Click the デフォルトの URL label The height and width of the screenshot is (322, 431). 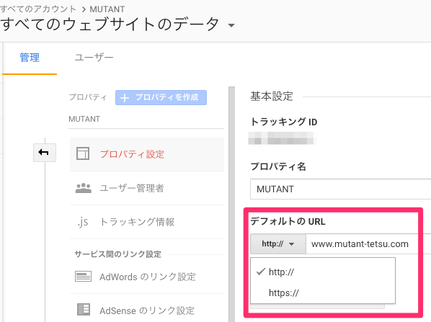pos(288,221)
